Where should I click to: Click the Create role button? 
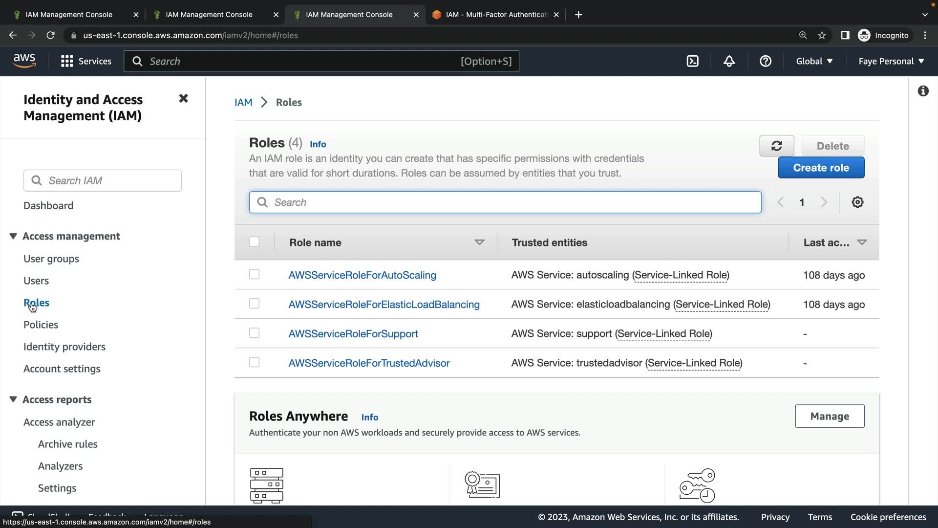(x=821, y=168)
